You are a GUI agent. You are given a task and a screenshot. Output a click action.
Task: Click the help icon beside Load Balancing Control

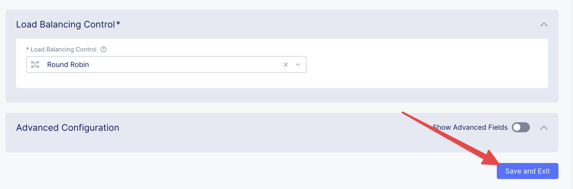(x=104, y=49)
